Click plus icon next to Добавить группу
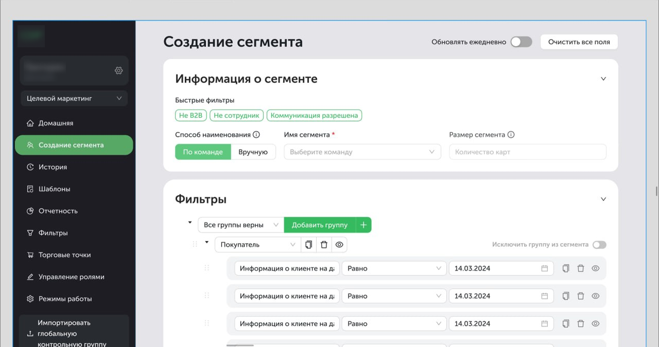 click(x=363, y=225)
